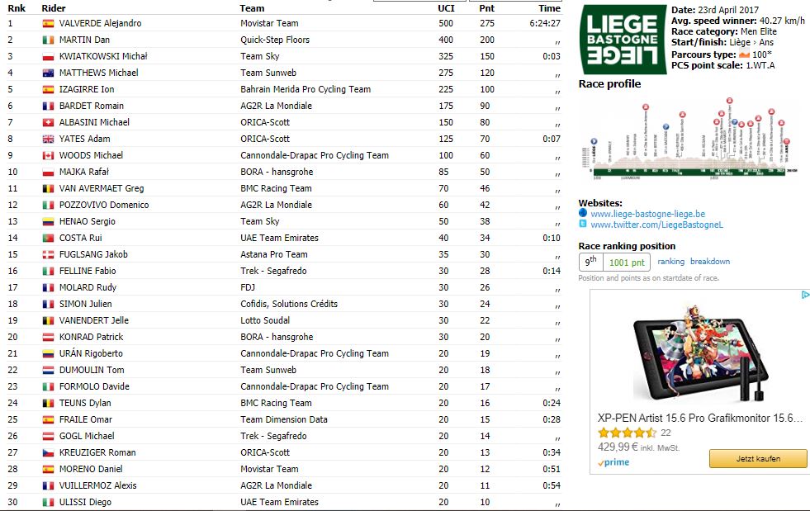Open rider page for FORMOLO Davide
The image size is (810, 511).
tap(94, 386)
